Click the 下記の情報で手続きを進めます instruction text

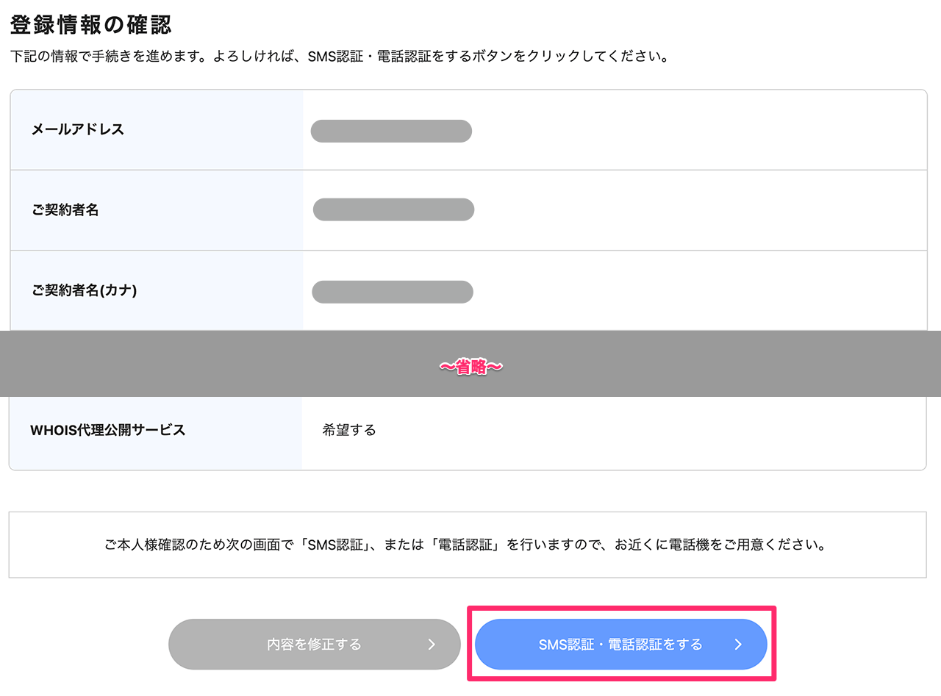pyautogui.click(x=147, y=57)
